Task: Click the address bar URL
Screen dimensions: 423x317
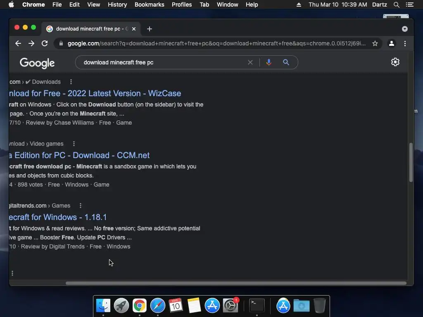Action: click(216, 43)
